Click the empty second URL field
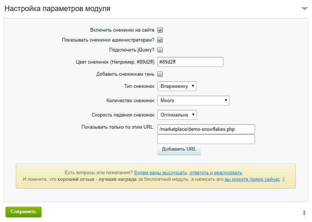 point(206,139)
